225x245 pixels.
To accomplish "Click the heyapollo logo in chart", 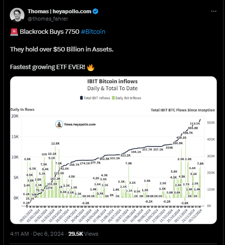I will [59, 124].
